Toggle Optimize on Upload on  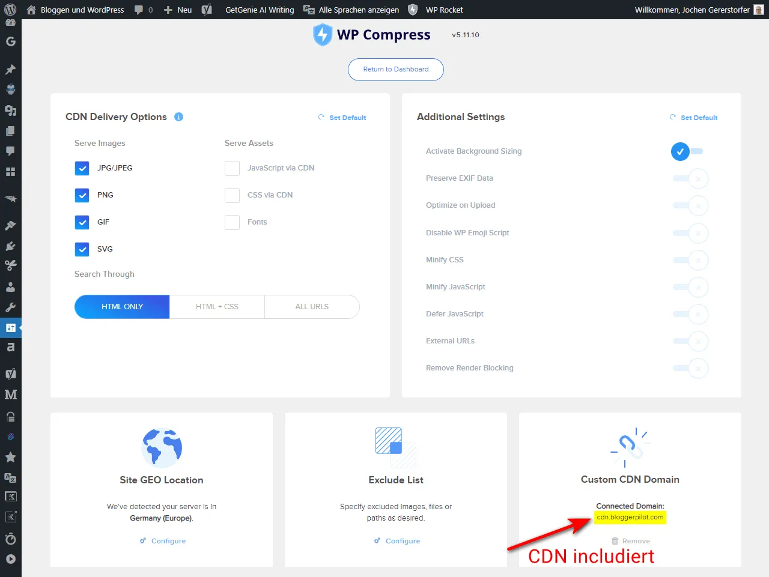coord(691,205)
